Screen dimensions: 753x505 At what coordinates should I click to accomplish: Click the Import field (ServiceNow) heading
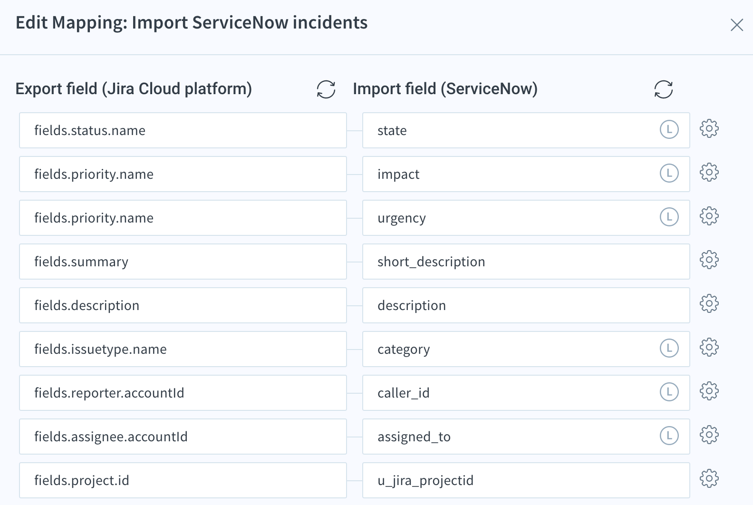445,89
